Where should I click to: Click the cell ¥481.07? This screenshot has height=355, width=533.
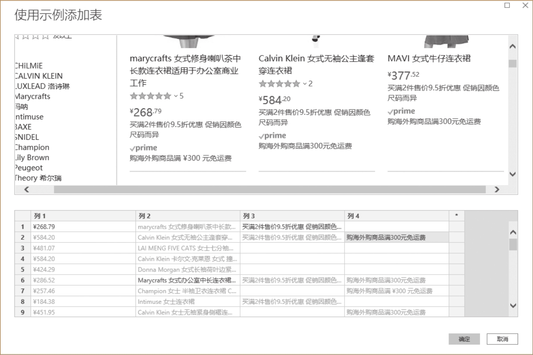[84, 248]
